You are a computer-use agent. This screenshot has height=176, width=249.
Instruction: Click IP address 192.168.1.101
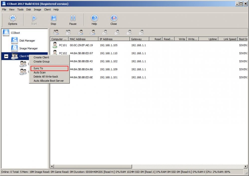pos(109,77)
